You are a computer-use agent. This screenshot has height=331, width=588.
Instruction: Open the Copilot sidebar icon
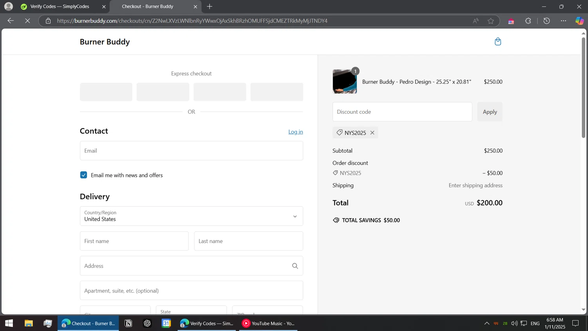point(579,21)
